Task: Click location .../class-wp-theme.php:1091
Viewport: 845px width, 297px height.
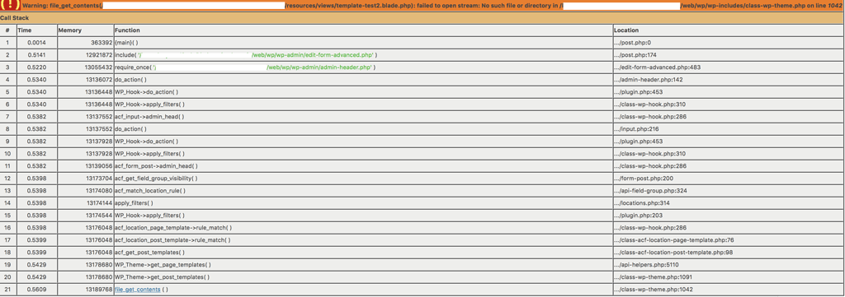Action: point(654,277)
